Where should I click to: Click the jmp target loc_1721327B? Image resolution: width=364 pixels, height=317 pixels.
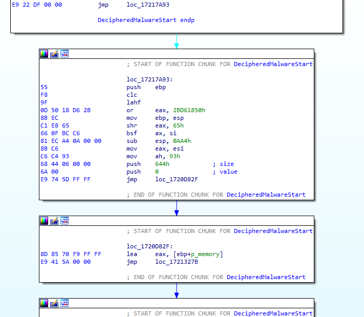[177, 262]
